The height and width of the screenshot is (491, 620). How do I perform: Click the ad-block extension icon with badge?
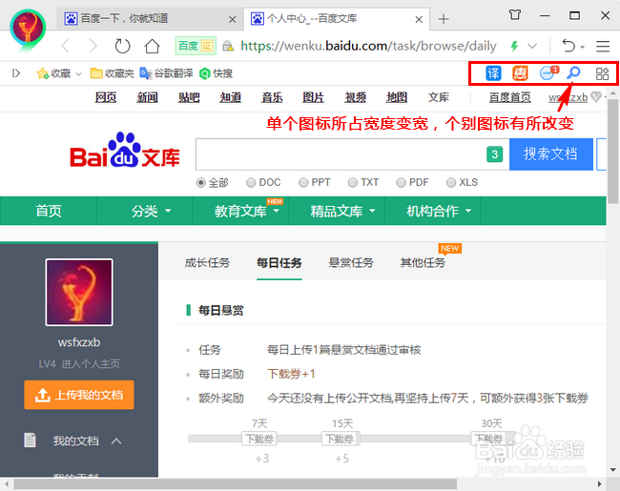(x=548, y=72)
